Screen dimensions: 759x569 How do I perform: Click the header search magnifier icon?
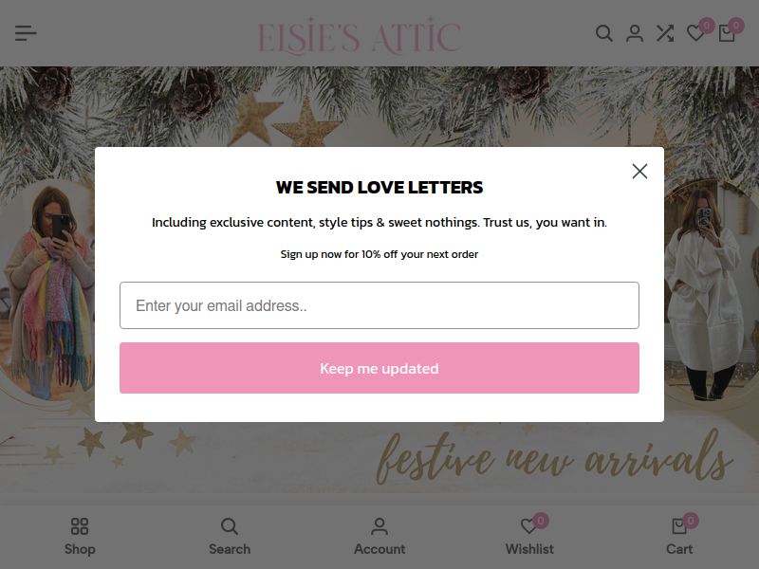click(604, 33)
